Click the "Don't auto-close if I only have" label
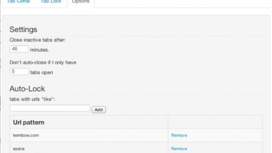 point(43,62)
